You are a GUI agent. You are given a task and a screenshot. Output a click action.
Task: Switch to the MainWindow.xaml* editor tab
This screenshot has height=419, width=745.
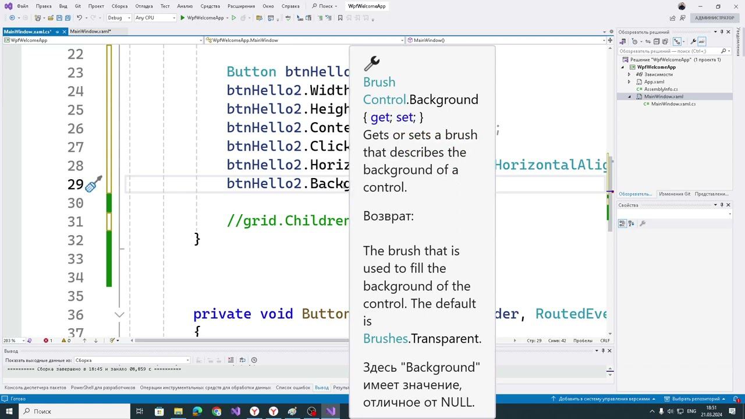pos(90,31)
